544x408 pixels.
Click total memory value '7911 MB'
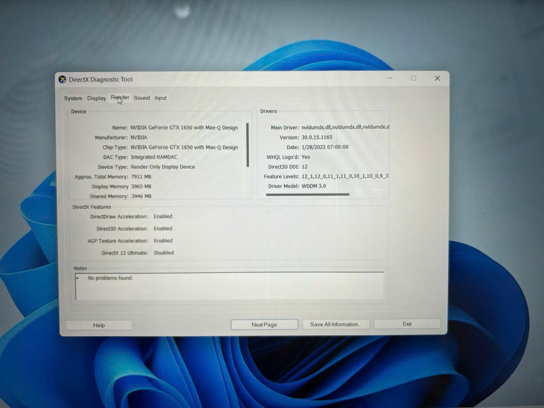(x=141, y=176)
